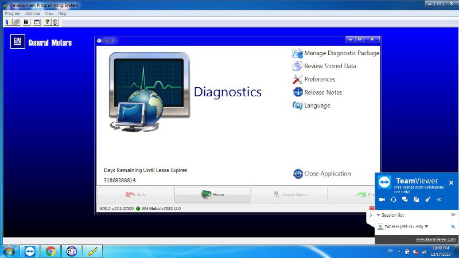Close the TeamViewer panel
The height and width of the screenshot is (258, 459).
451,183
